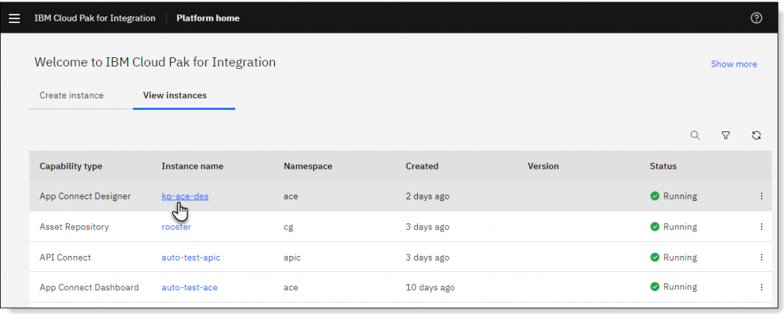Open the kp-ace-des instance link

click(185, 196)
